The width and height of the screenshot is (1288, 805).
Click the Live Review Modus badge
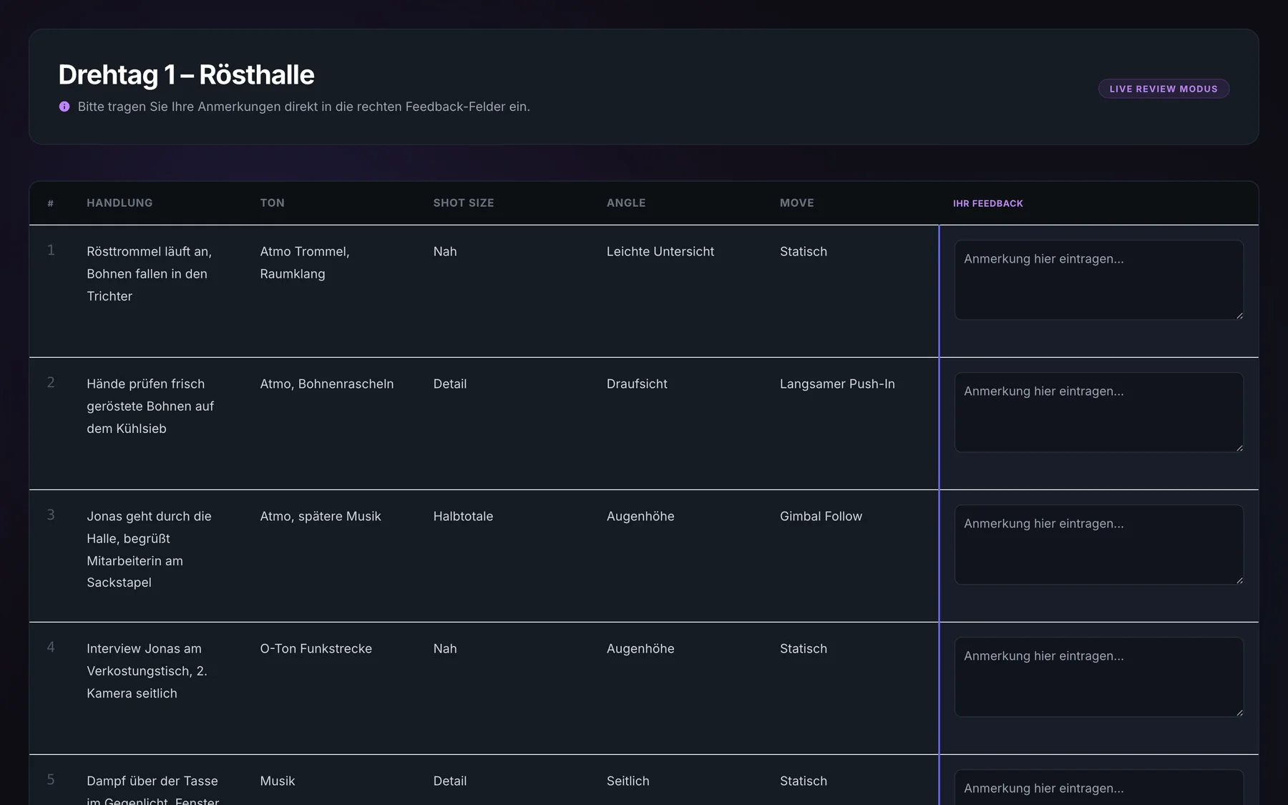tap(1163, 89)
